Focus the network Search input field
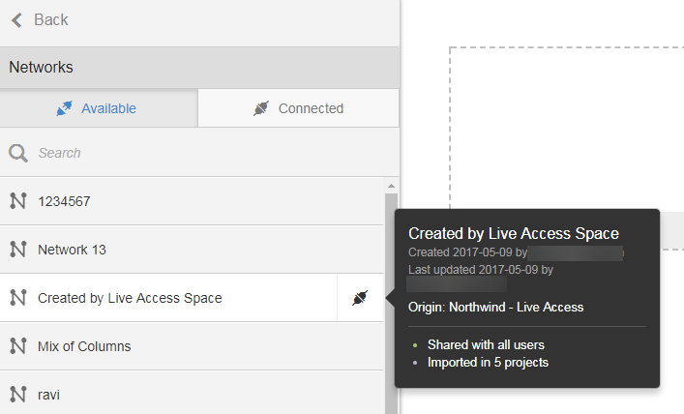684x414 pixels. (x=203, y=153)
